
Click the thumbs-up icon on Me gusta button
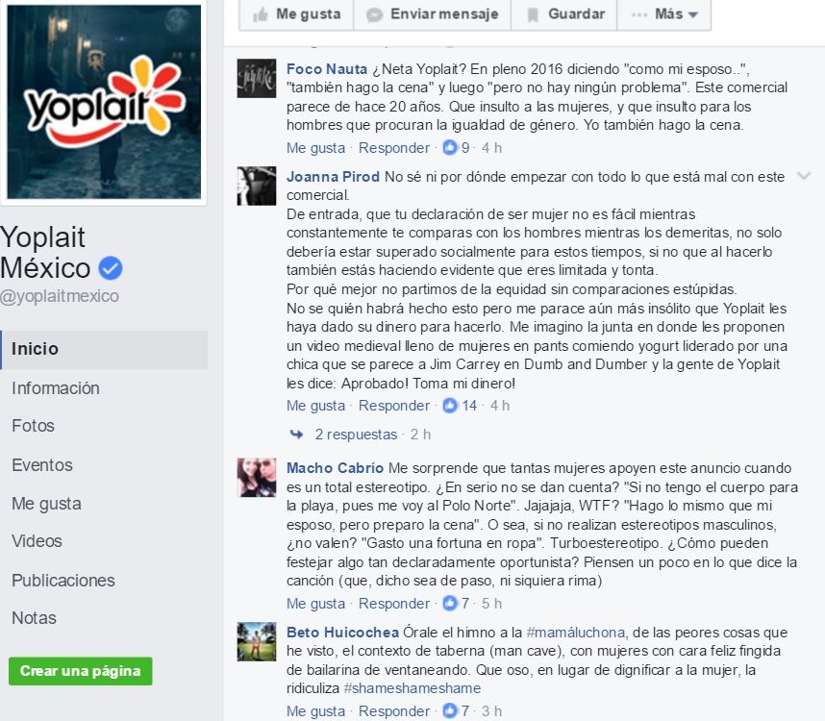click(261, 14)
